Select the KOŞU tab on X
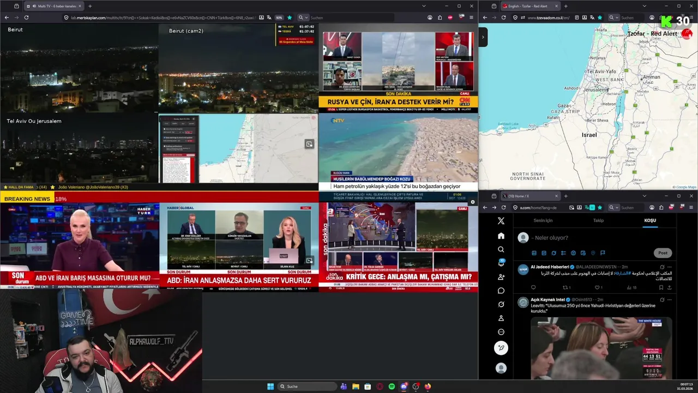This screenshot has height=393, width=698. (650, 221)
